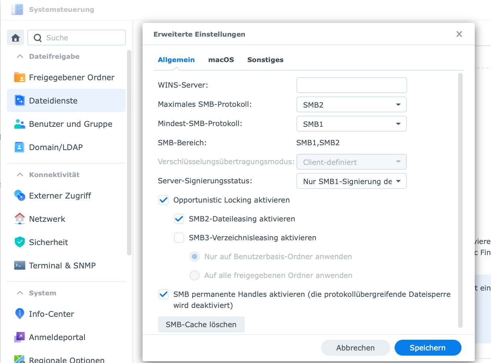Disable Opportunistic Locking checkbox
This screenshot has height=363, width=491.
(x=164, y=200)
